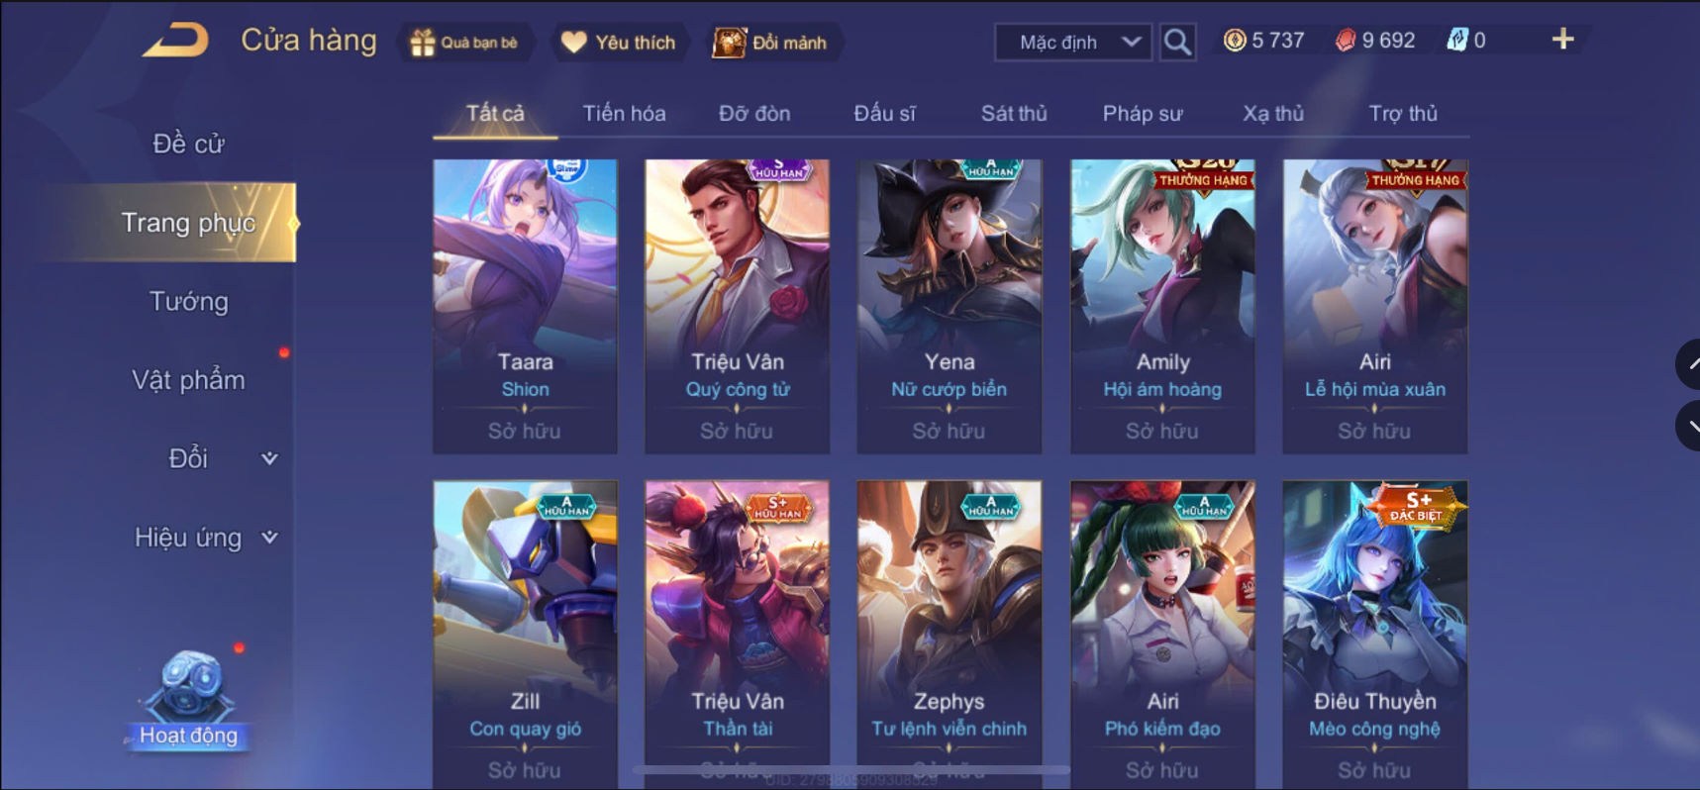Select the Yena Nữ cướp biển skin card
This screenshot has height=790, width=1700.
click(x=950, y=306)
